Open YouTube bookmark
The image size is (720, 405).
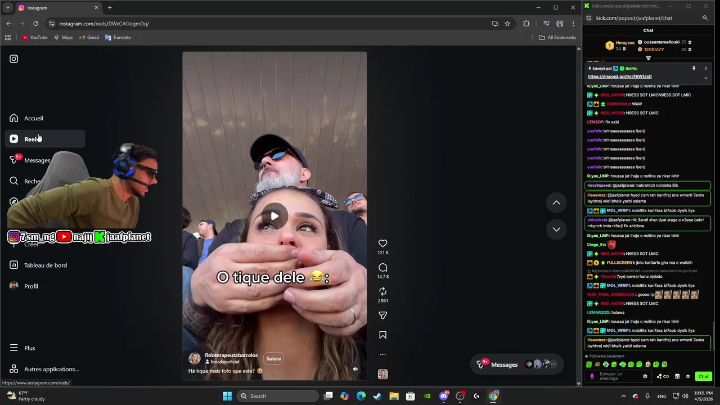pos(35,38)
